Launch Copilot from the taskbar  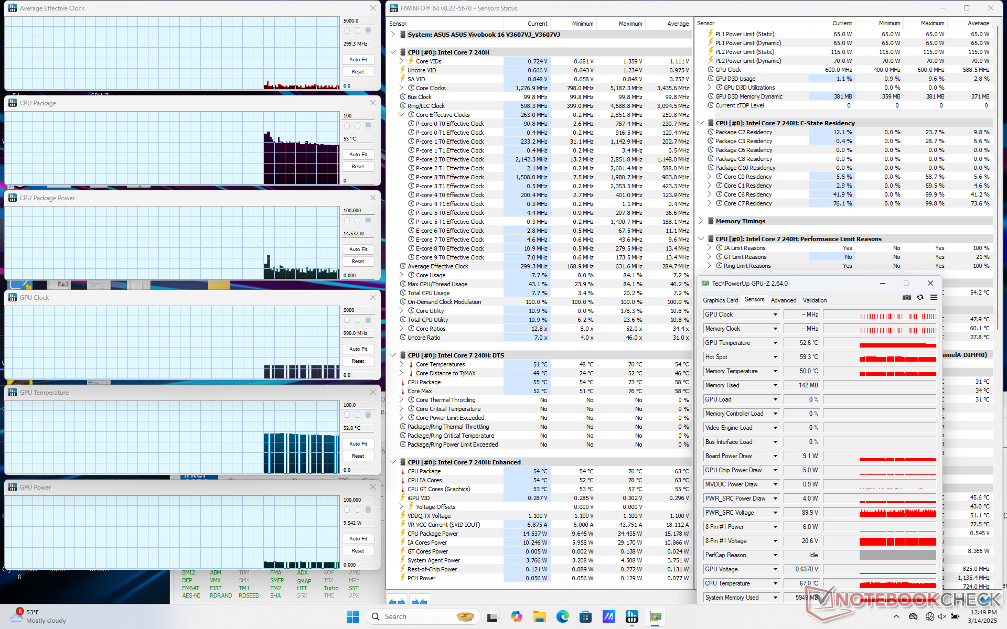(517, 616)
